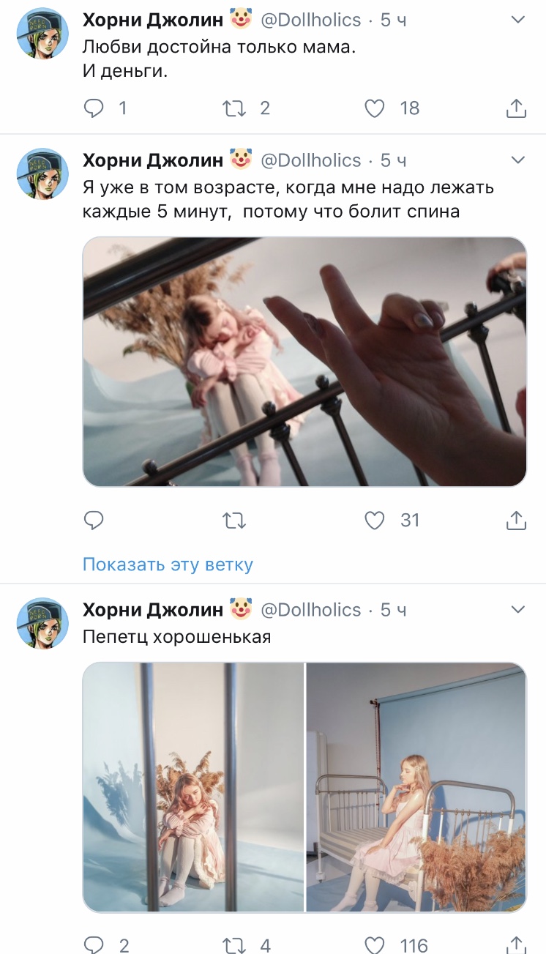
Task: Open 'Показать эту ветку' thread link
Action: [x=168, y=564]
